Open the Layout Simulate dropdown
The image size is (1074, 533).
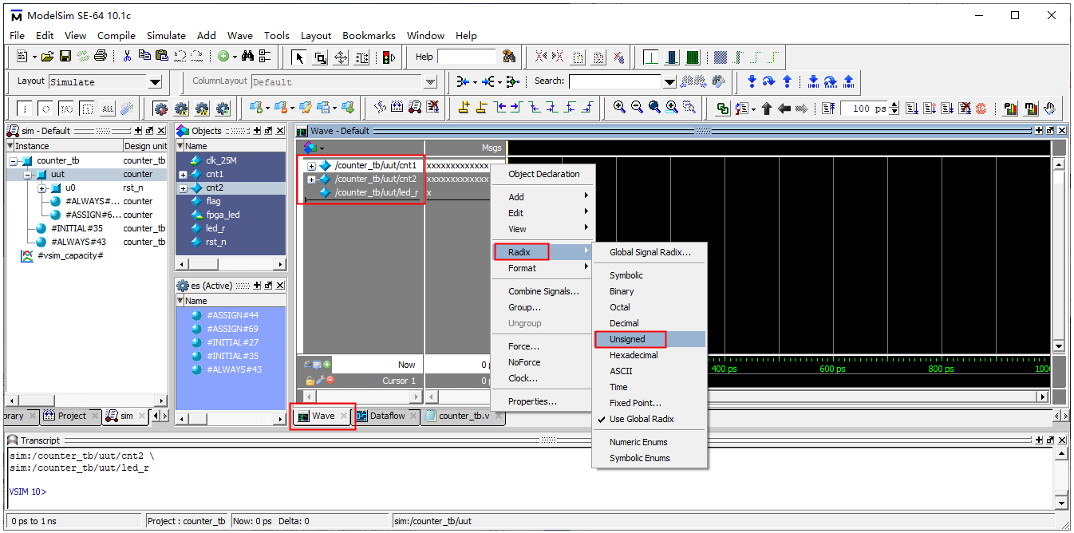pyautogui.click(x=155, y=82)
